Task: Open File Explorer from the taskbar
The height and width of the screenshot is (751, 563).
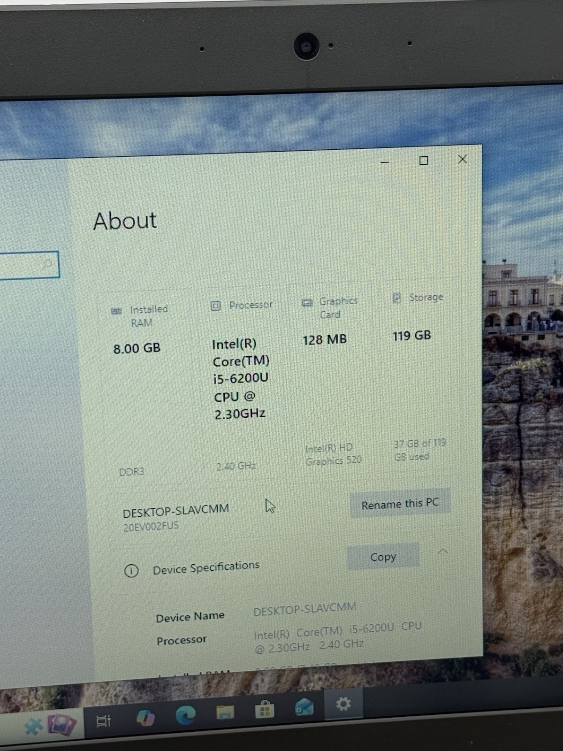Action: (225, 712)
